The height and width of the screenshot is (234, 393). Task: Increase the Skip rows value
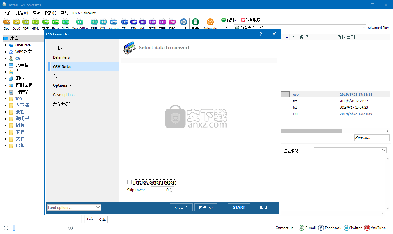[171, 188]
